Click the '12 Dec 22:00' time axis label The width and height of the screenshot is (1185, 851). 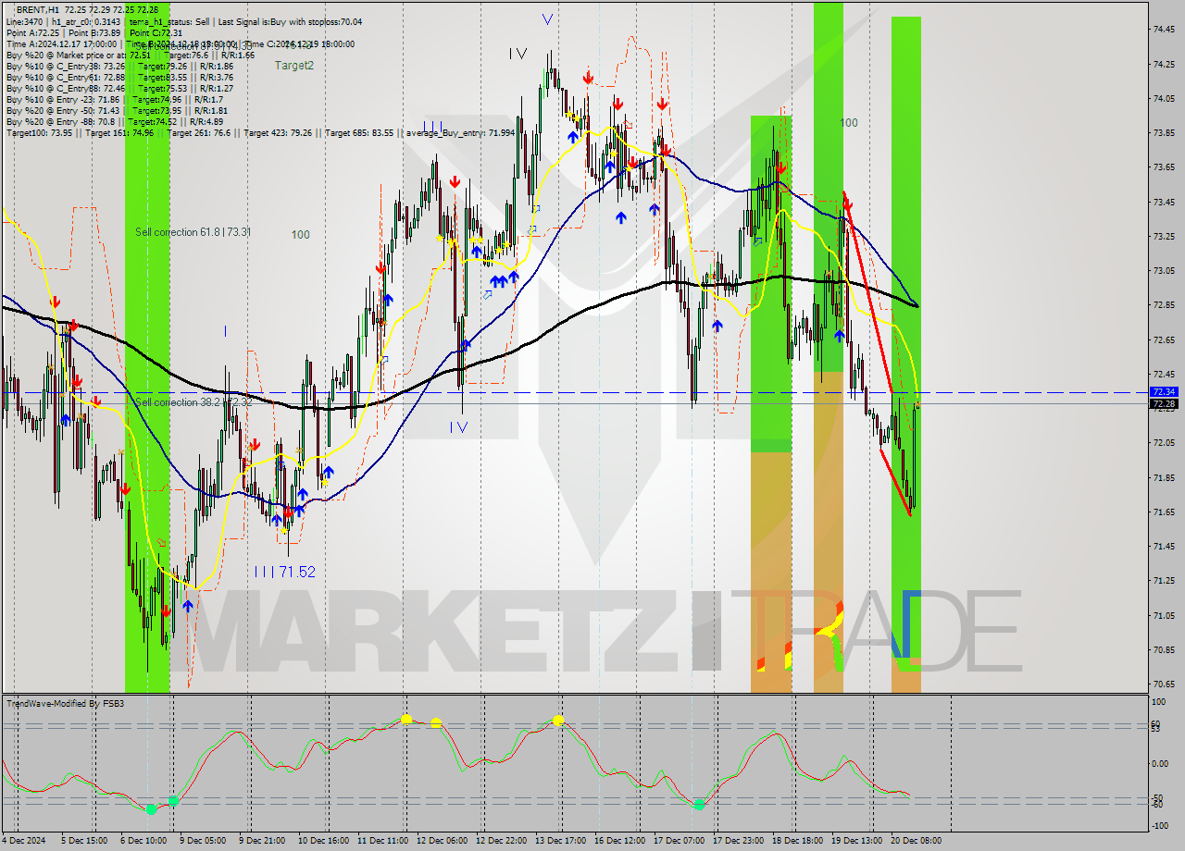(501, 841)
